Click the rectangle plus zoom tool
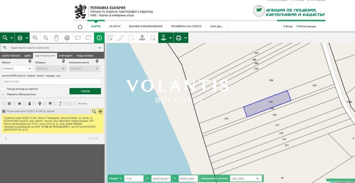The height and width of the screenshot is (183, 355). click(x=78, y=38)
